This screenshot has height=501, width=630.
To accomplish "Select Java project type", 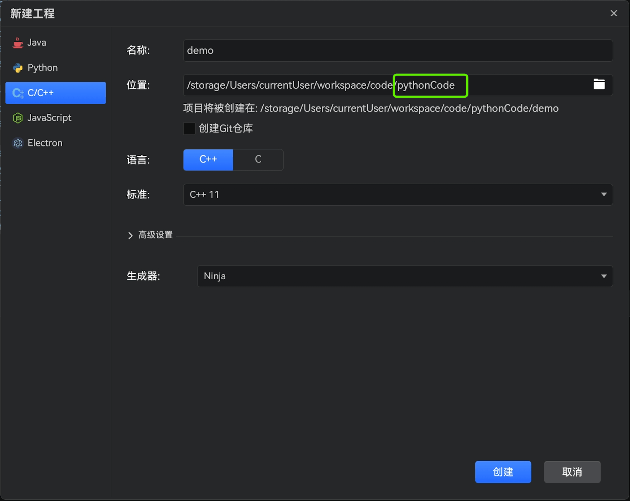I will 56,43.
